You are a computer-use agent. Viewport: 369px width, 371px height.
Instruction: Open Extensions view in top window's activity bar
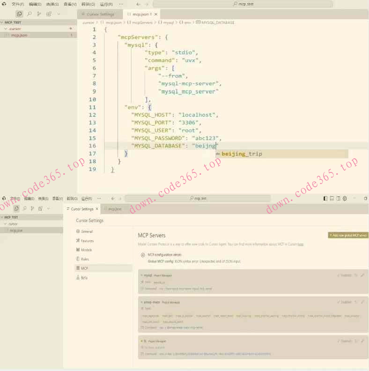[49, 14]
